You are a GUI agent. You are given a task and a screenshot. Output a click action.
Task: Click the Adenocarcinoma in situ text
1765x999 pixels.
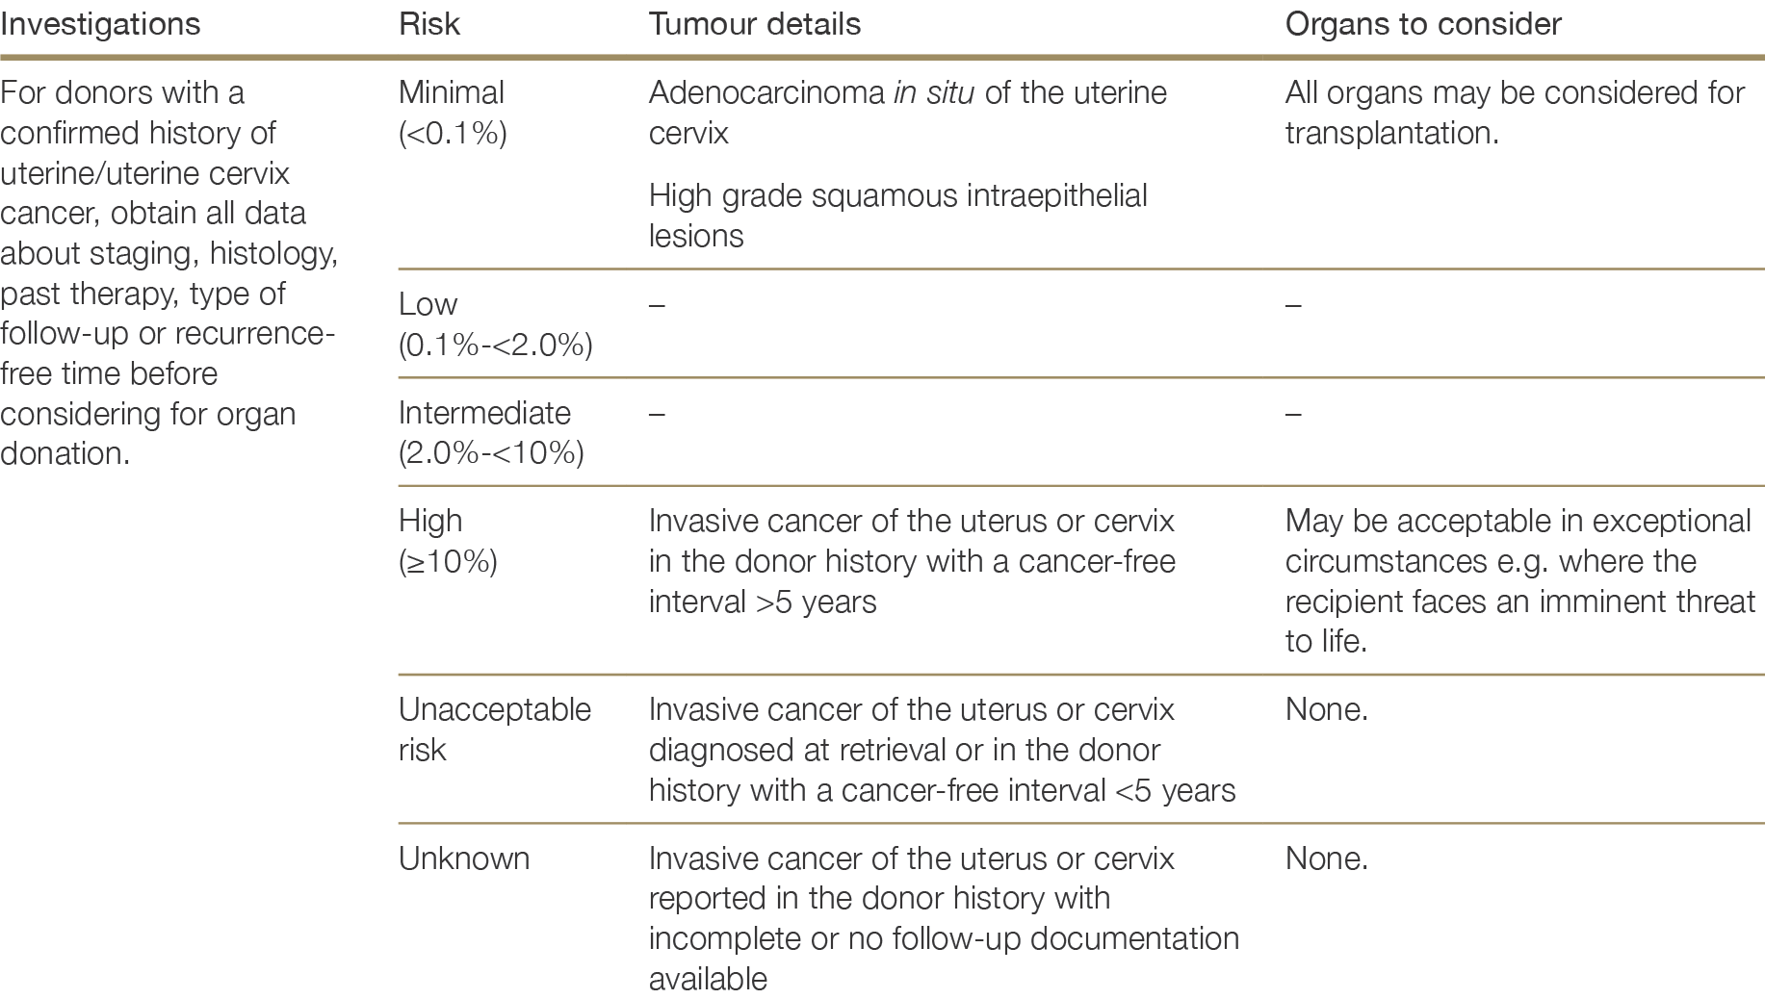[907, 113]
